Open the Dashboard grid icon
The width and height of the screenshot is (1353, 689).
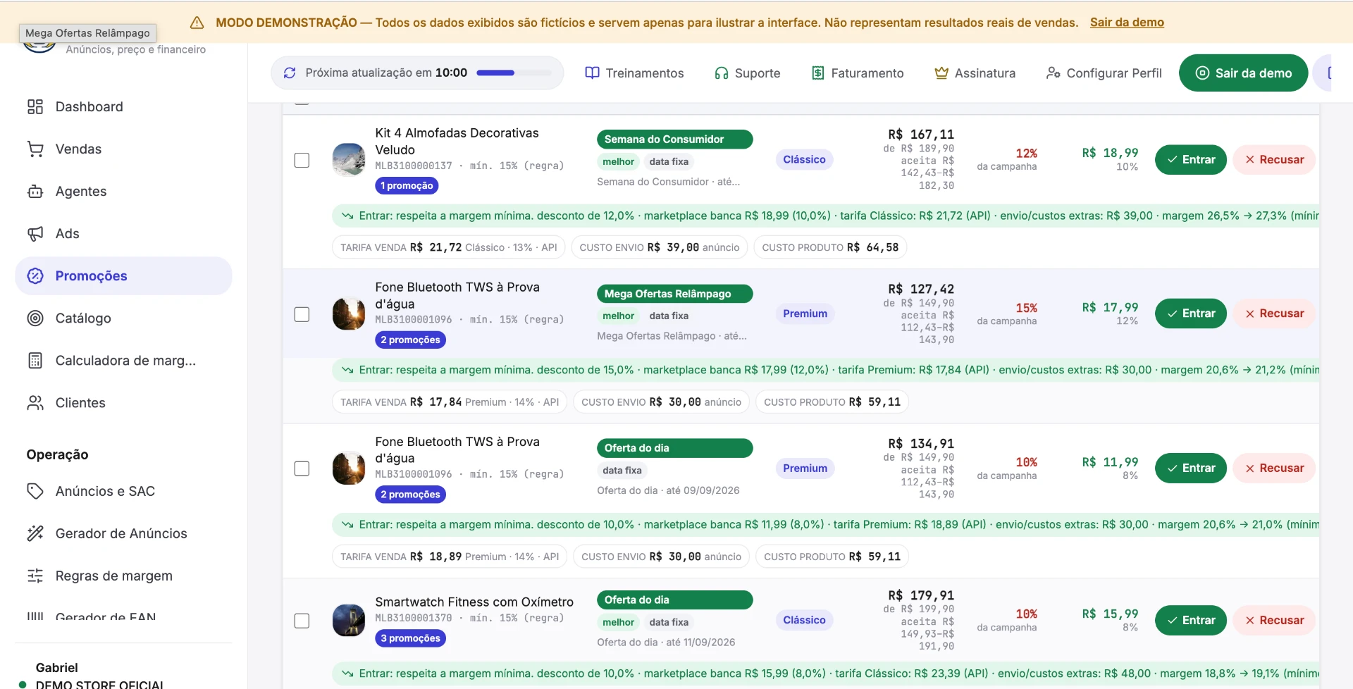[x=35, y=106]
